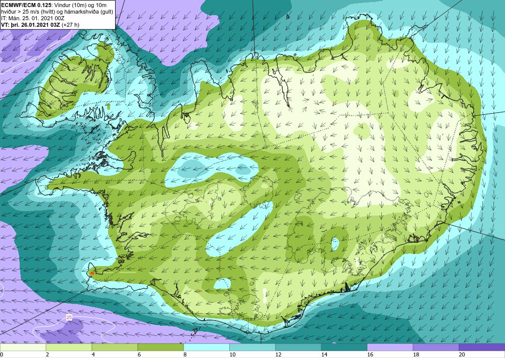The width and height of the screenshot is (505, 358).
Task: Click the aqua 10–12 legend swatch
Action: click(x=252, y=347)
